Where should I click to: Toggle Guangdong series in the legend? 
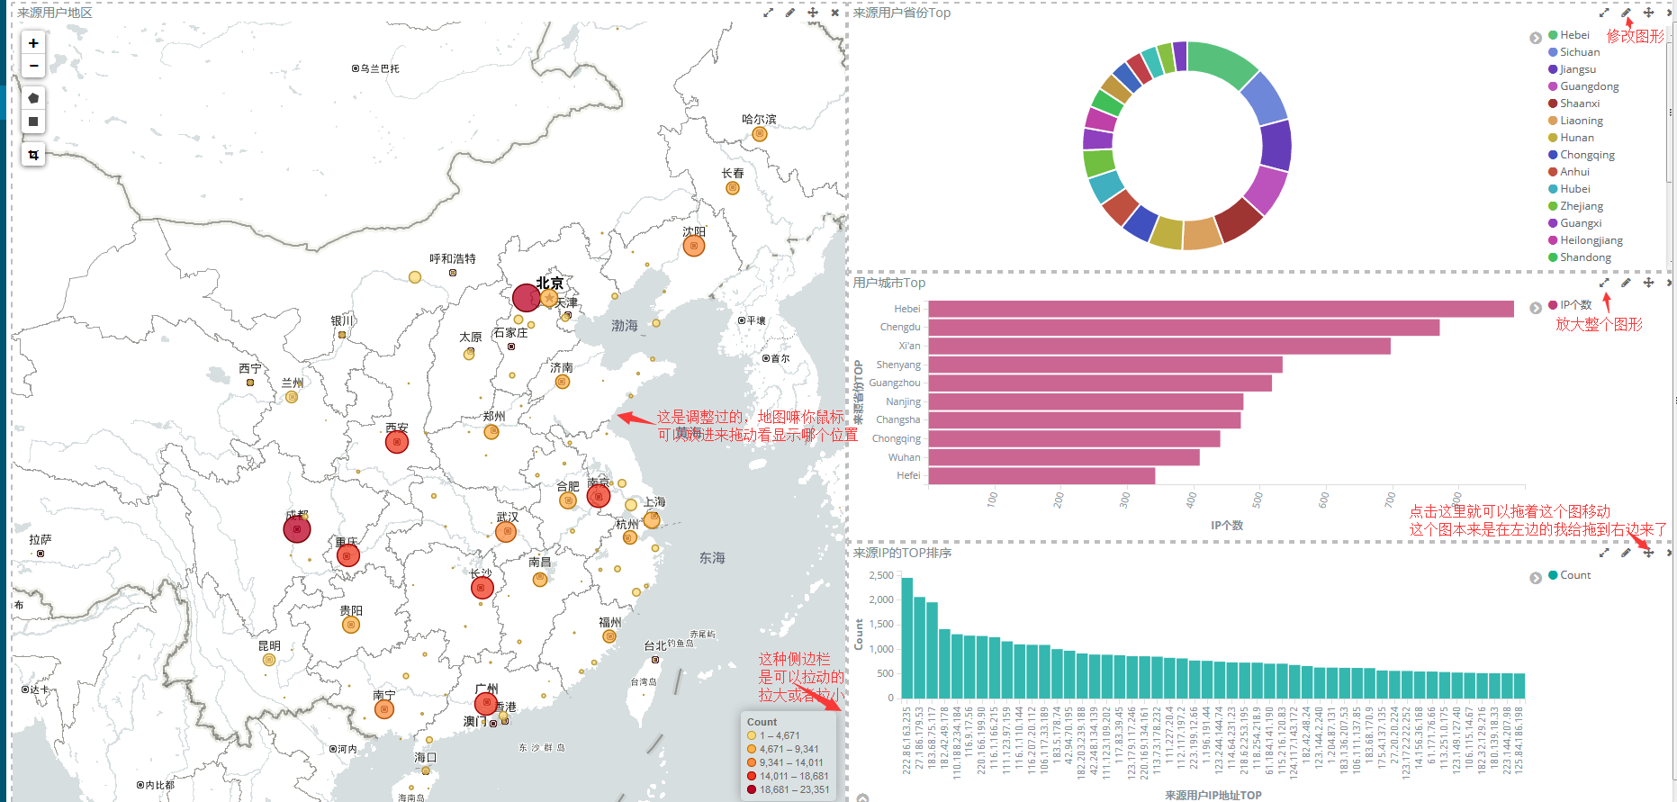click(1589, 86)
